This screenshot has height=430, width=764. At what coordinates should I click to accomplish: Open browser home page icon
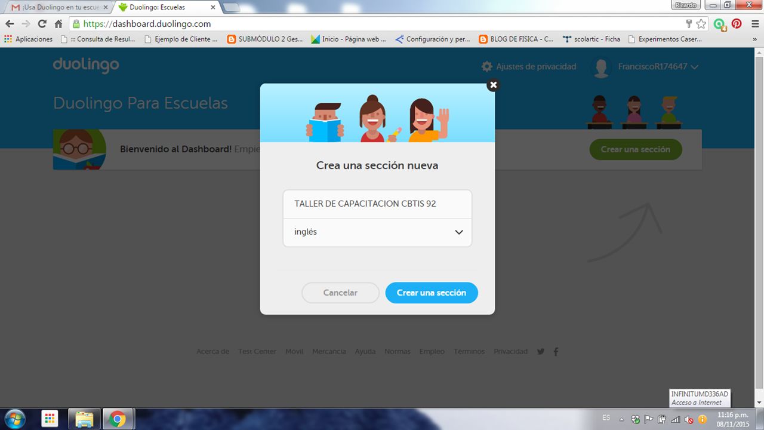pos(58,24)
